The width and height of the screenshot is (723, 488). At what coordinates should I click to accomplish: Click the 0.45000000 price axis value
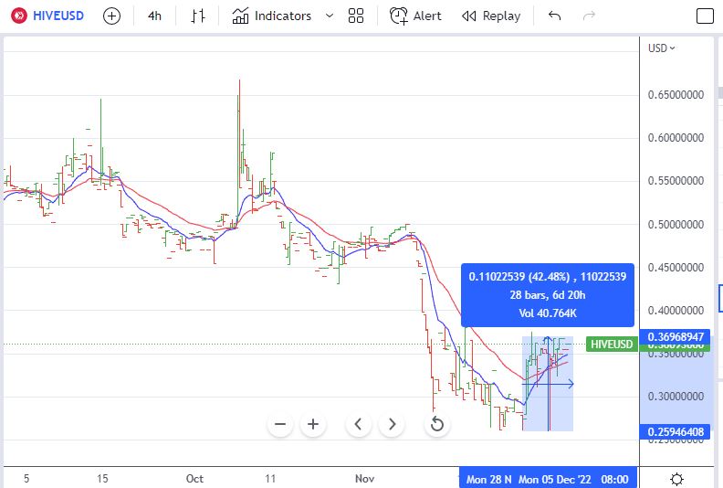(676, 268)
